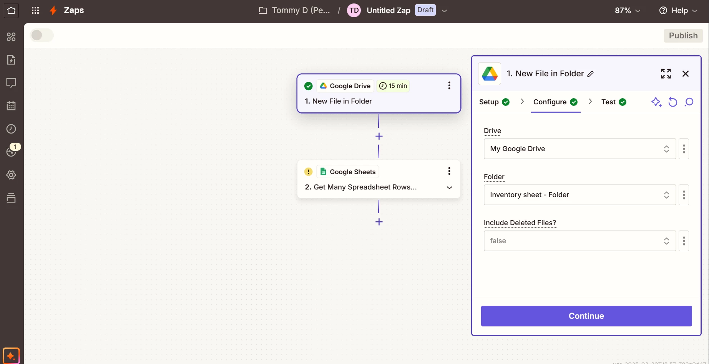The width and height of the screenshot is (709, 364).
Task: Expand the Get Many Spreadsheet Rows chevron
Action: click(x=450, y=188)
